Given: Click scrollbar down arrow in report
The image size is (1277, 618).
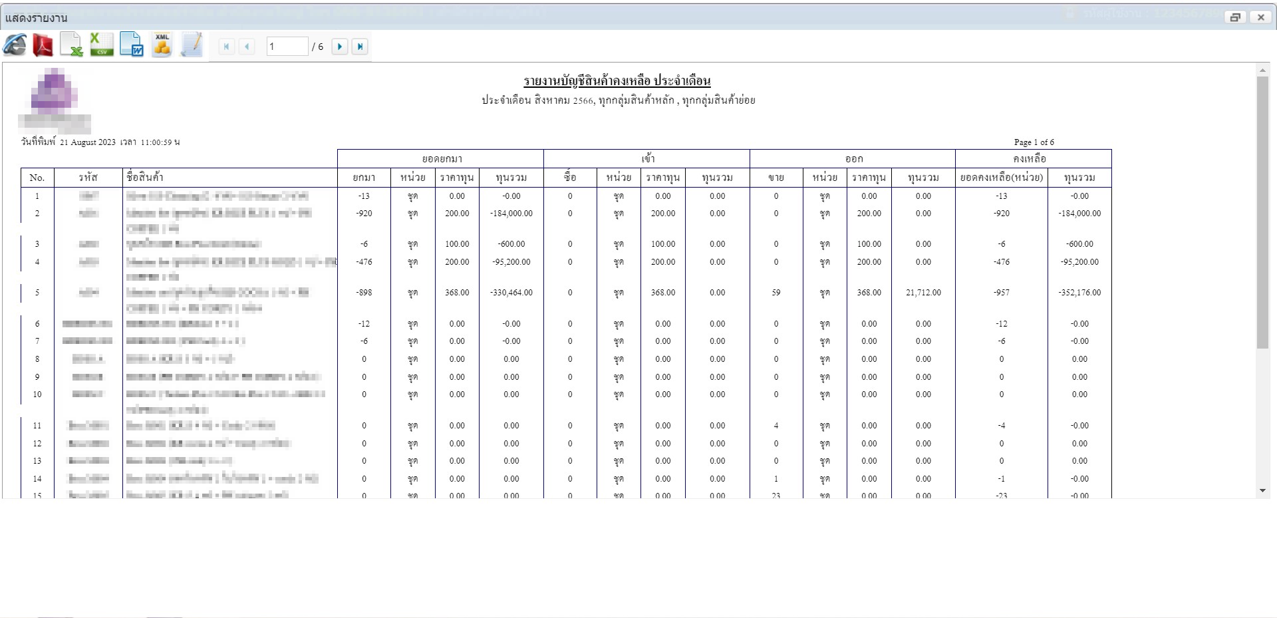Looking at the screenshot, I should (1262, 491).
